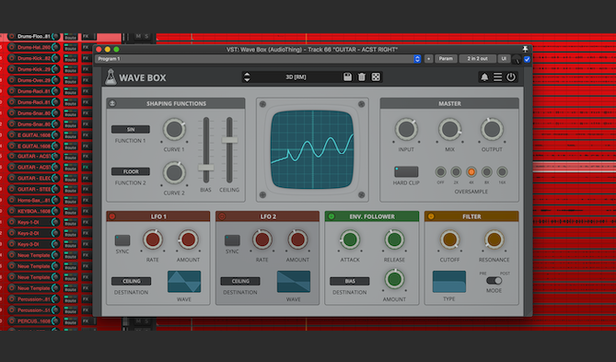The image size is (616, 362).
Task: Open notifications via the bell icon
Action: coord(484,77)
